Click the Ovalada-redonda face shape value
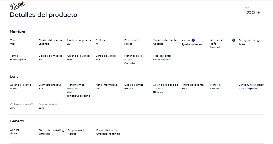273x144 pixels. tap(108, 134)
